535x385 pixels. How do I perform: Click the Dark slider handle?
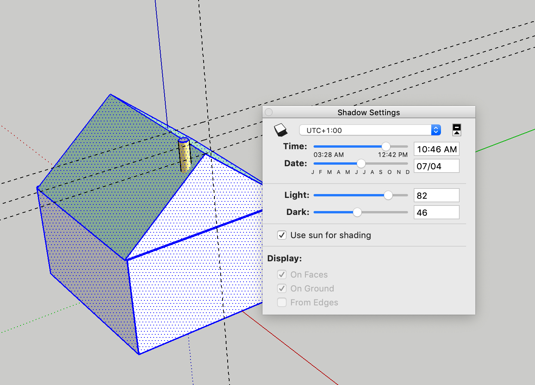(357, 212)
